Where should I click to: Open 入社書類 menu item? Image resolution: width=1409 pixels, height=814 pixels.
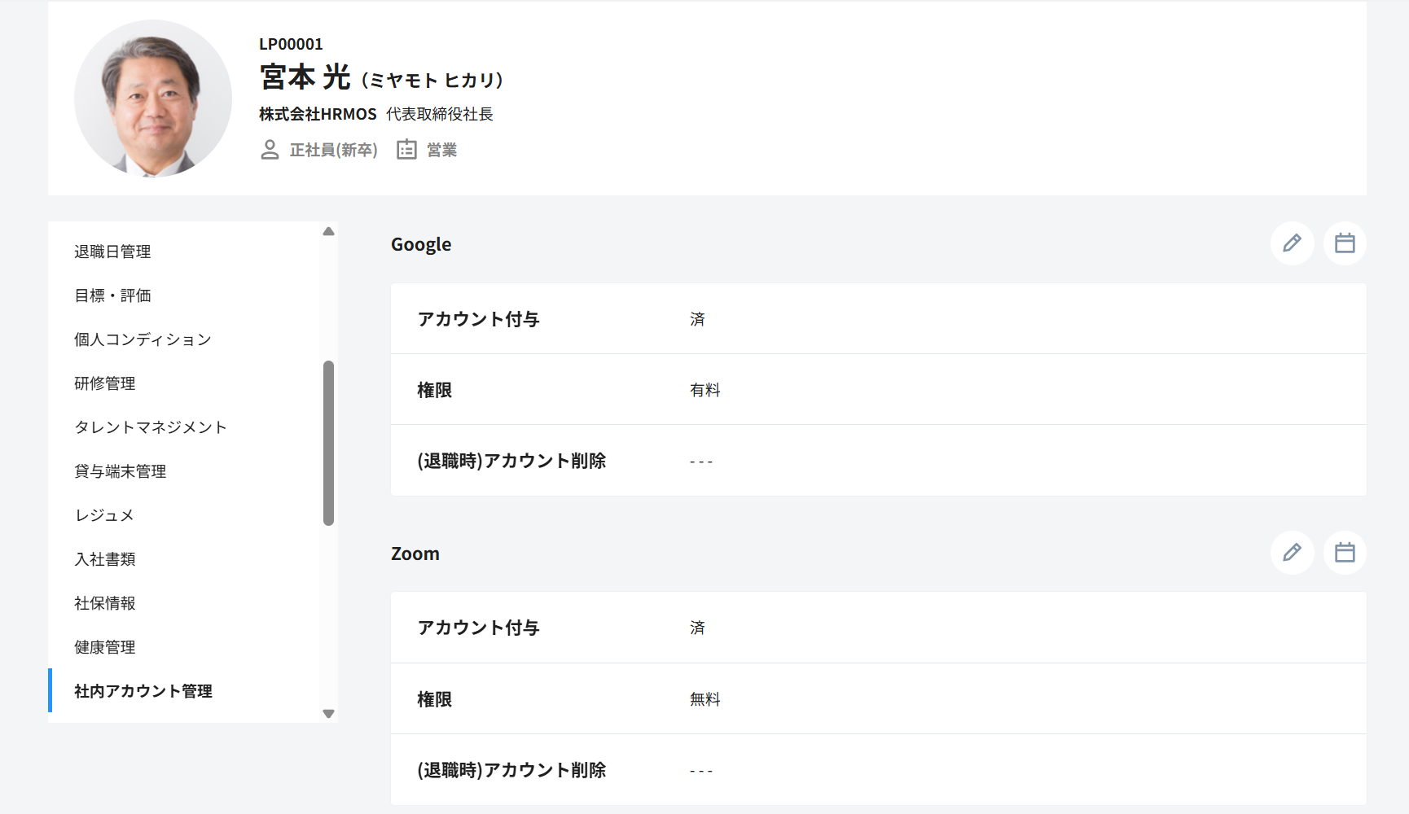(x=105, y=559)
